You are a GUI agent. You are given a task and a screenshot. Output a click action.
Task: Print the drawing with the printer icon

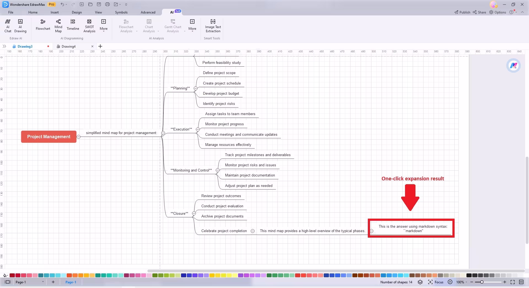[x=107, y=4]
